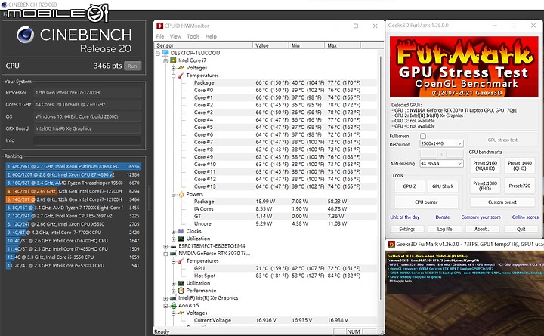The image size is (544, 336).
Task: Click the battery icon beside Aorus 15
Action: coord(173,306)
